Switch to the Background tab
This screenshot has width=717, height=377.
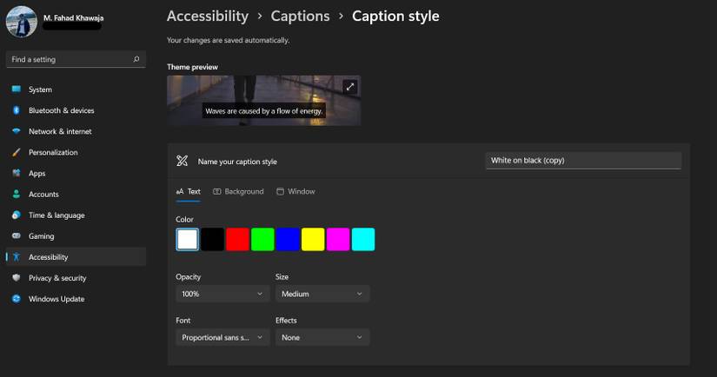point(238,191)
